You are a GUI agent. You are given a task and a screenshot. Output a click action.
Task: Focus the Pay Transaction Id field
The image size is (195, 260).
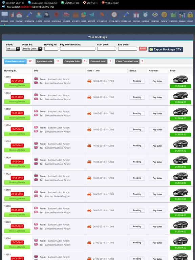click(78, 49)
